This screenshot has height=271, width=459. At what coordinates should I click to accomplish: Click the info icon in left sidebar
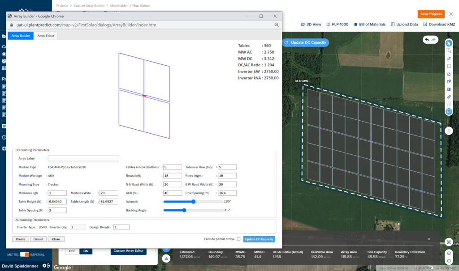tap(4, 137)
